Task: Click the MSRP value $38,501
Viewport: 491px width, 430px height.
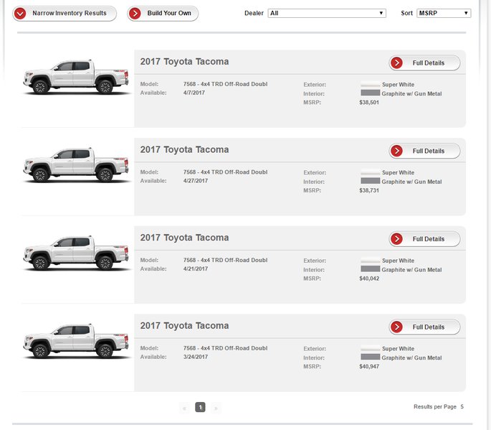Action: click(369, 103)
